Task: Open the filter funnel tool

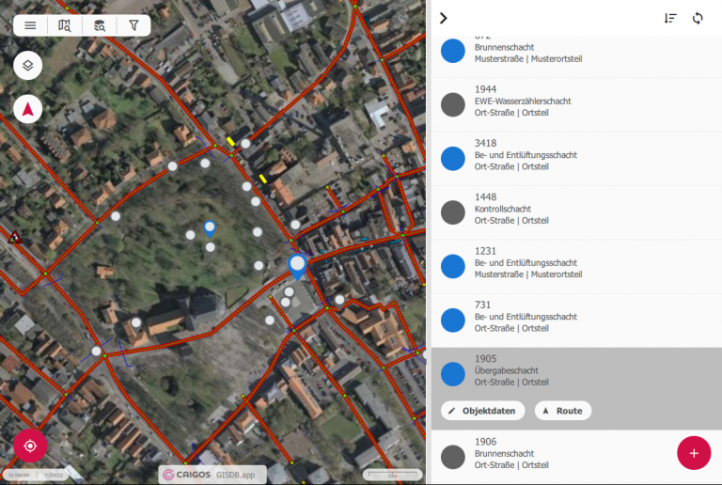Action: 133,25
